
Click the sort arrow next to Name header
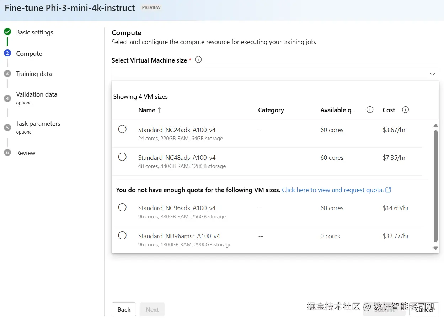(159, 110)
